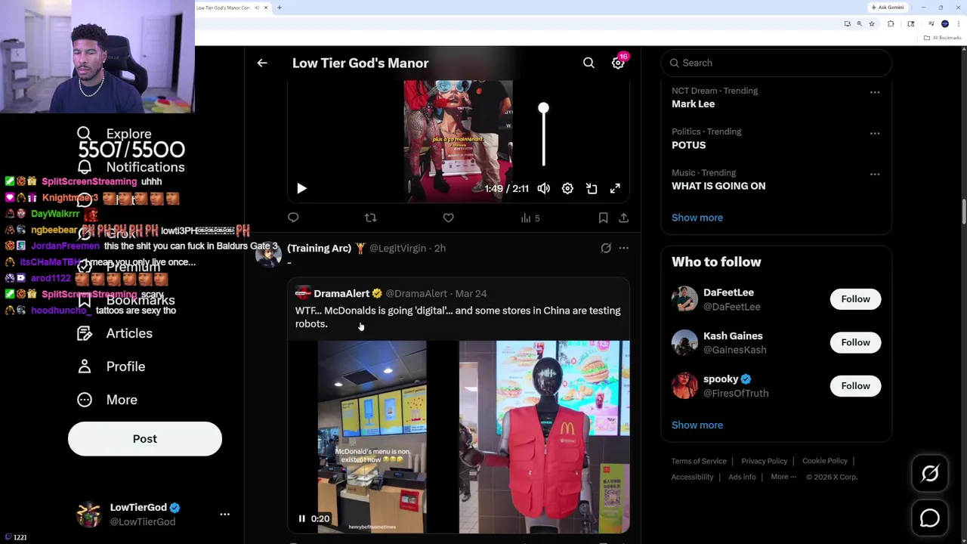Screen dimensions: 967x544
Task: Adjust the vertical volume slider
Action: point(543,135)
